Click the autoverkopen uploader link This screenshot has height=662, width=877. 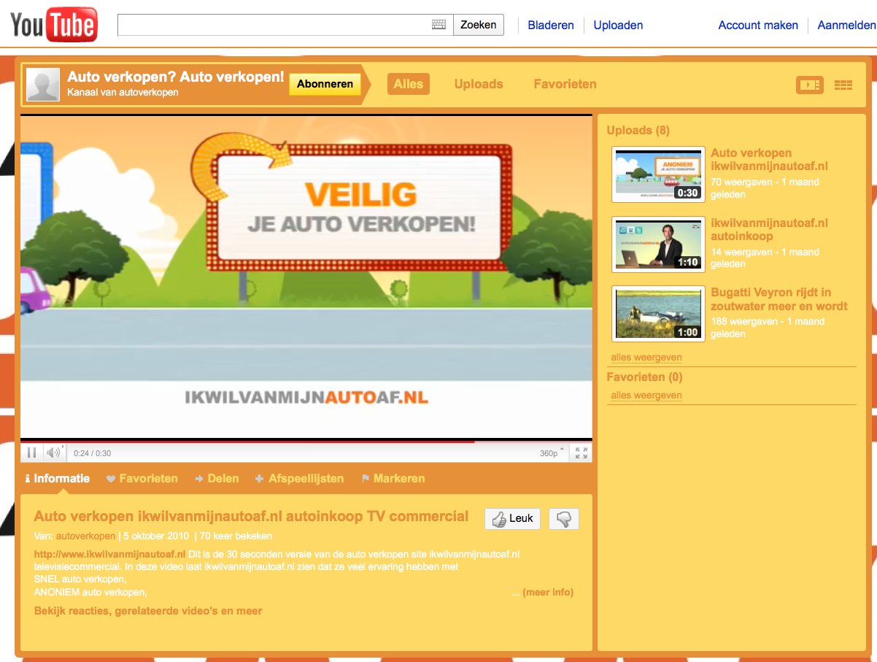[85, 536]
